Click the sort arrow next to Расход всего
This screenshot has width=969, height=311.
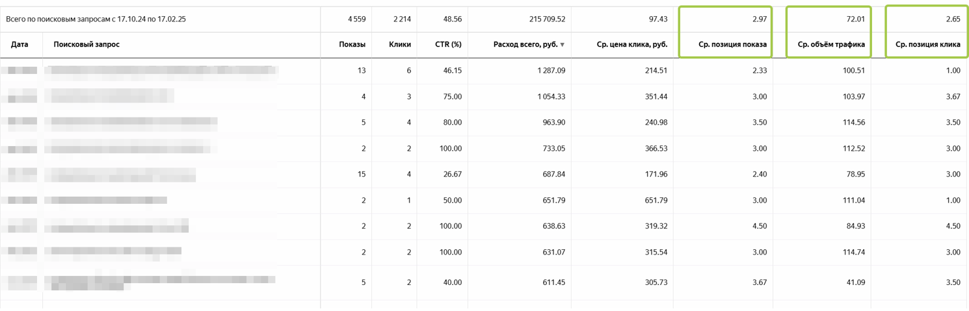coord(563,45)
